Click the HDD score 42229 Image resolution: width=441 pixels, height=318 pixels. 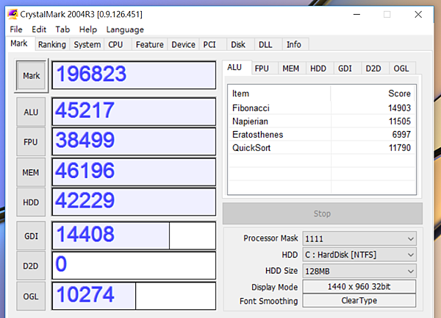tap(134, 202)
